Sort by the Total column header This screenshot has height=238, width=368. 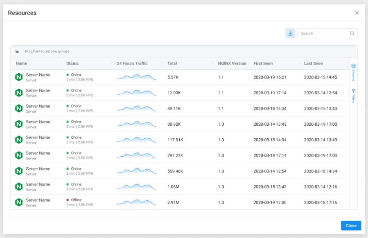[172, 63]
